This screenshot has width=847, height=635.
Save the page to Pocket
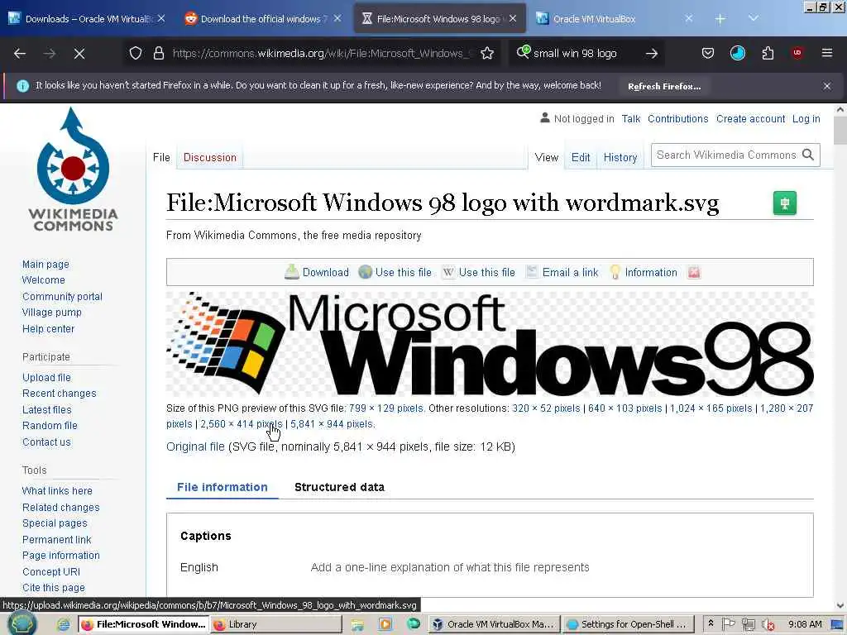click(x=708, y=53)
